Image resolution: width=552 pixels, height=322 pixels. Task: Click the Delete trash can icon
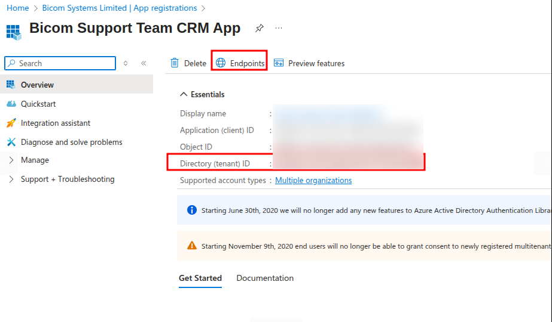tap(175, 63)
